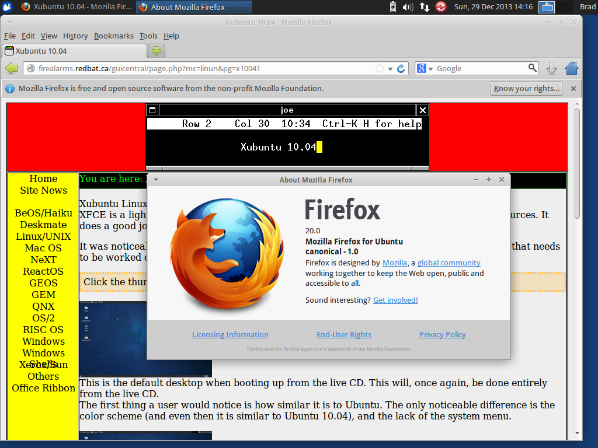
Task: Open the End-User Rights link
Action: [x=344, y=334]
